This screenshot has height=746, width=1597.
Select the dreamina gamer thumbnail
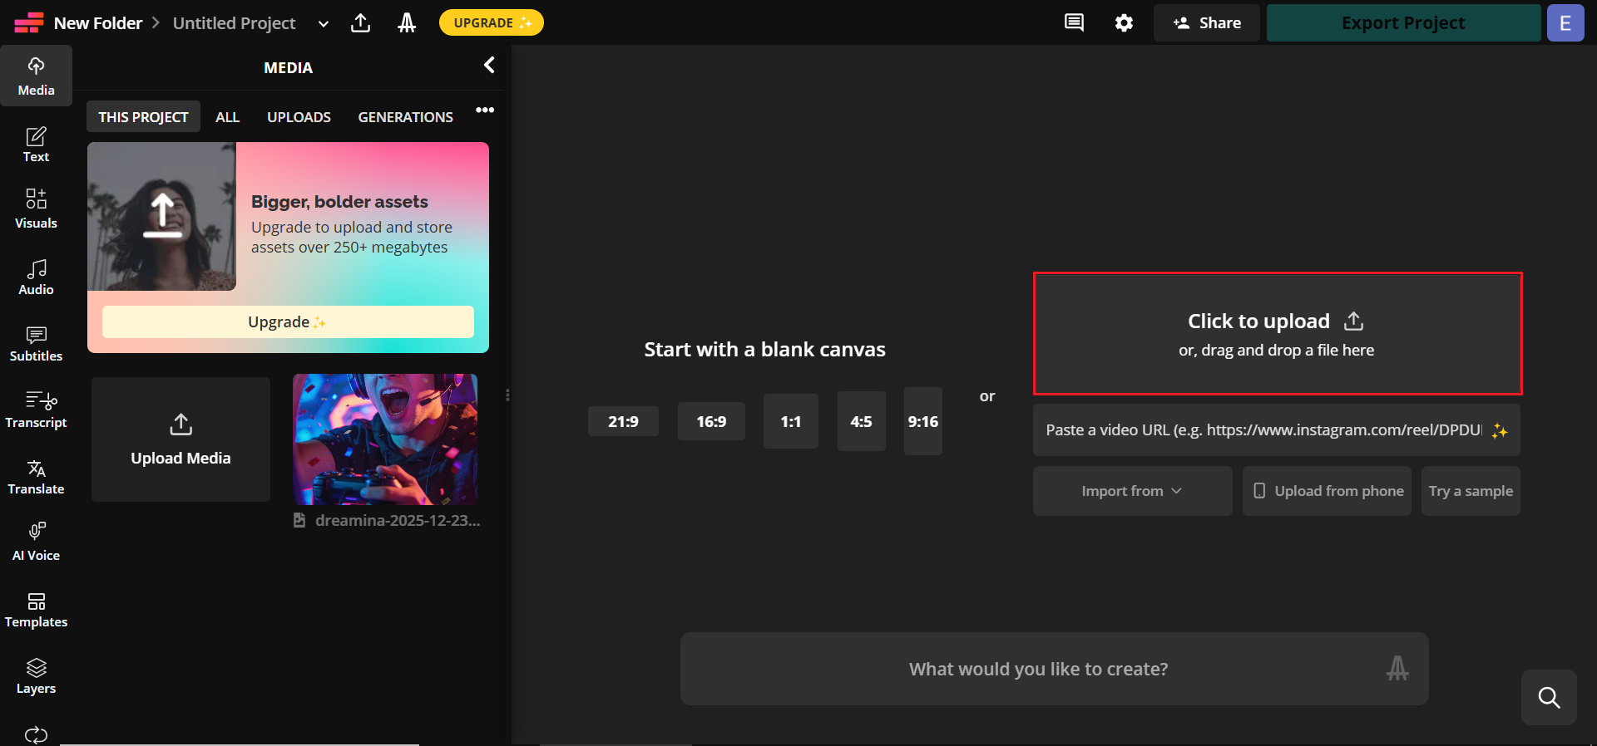[x=385, y=439]
